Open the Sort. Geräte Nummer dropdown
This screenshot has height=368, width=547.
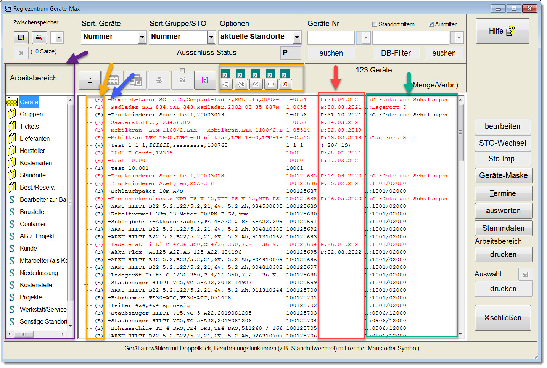pyautogui.click(x=142, y=37)
